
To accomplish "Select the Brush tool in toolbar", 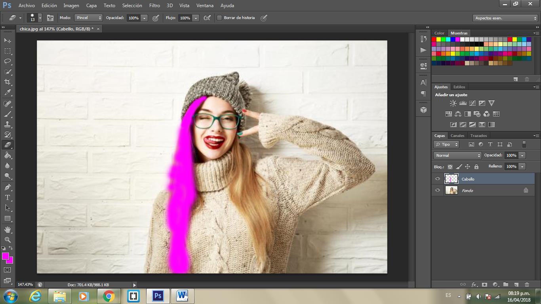I will [8, 114].
